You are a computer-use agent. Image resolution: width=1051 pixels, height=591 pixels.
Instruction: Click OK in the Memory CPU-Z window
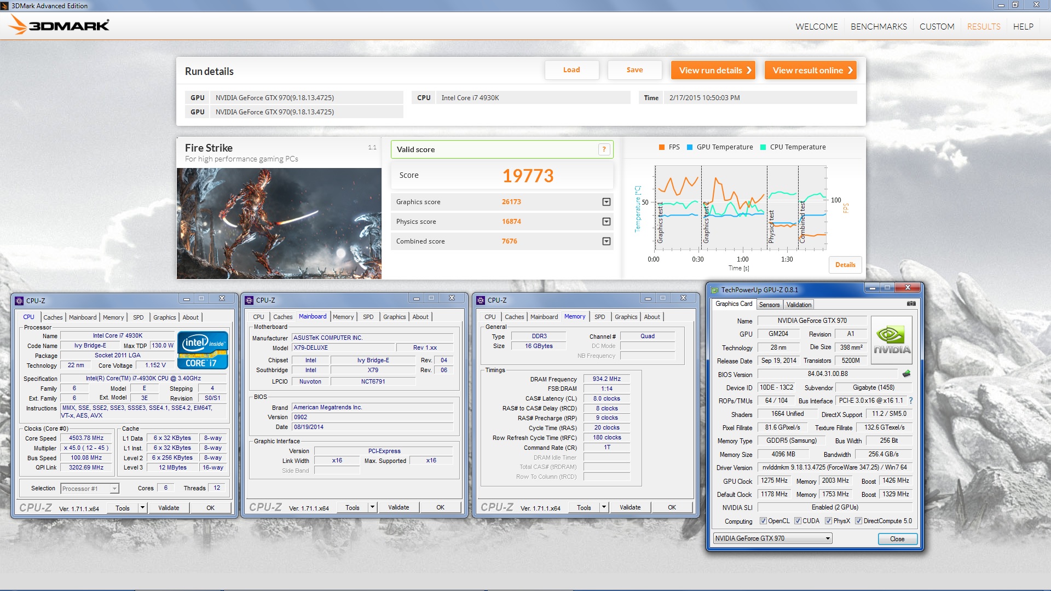point(672,507)
